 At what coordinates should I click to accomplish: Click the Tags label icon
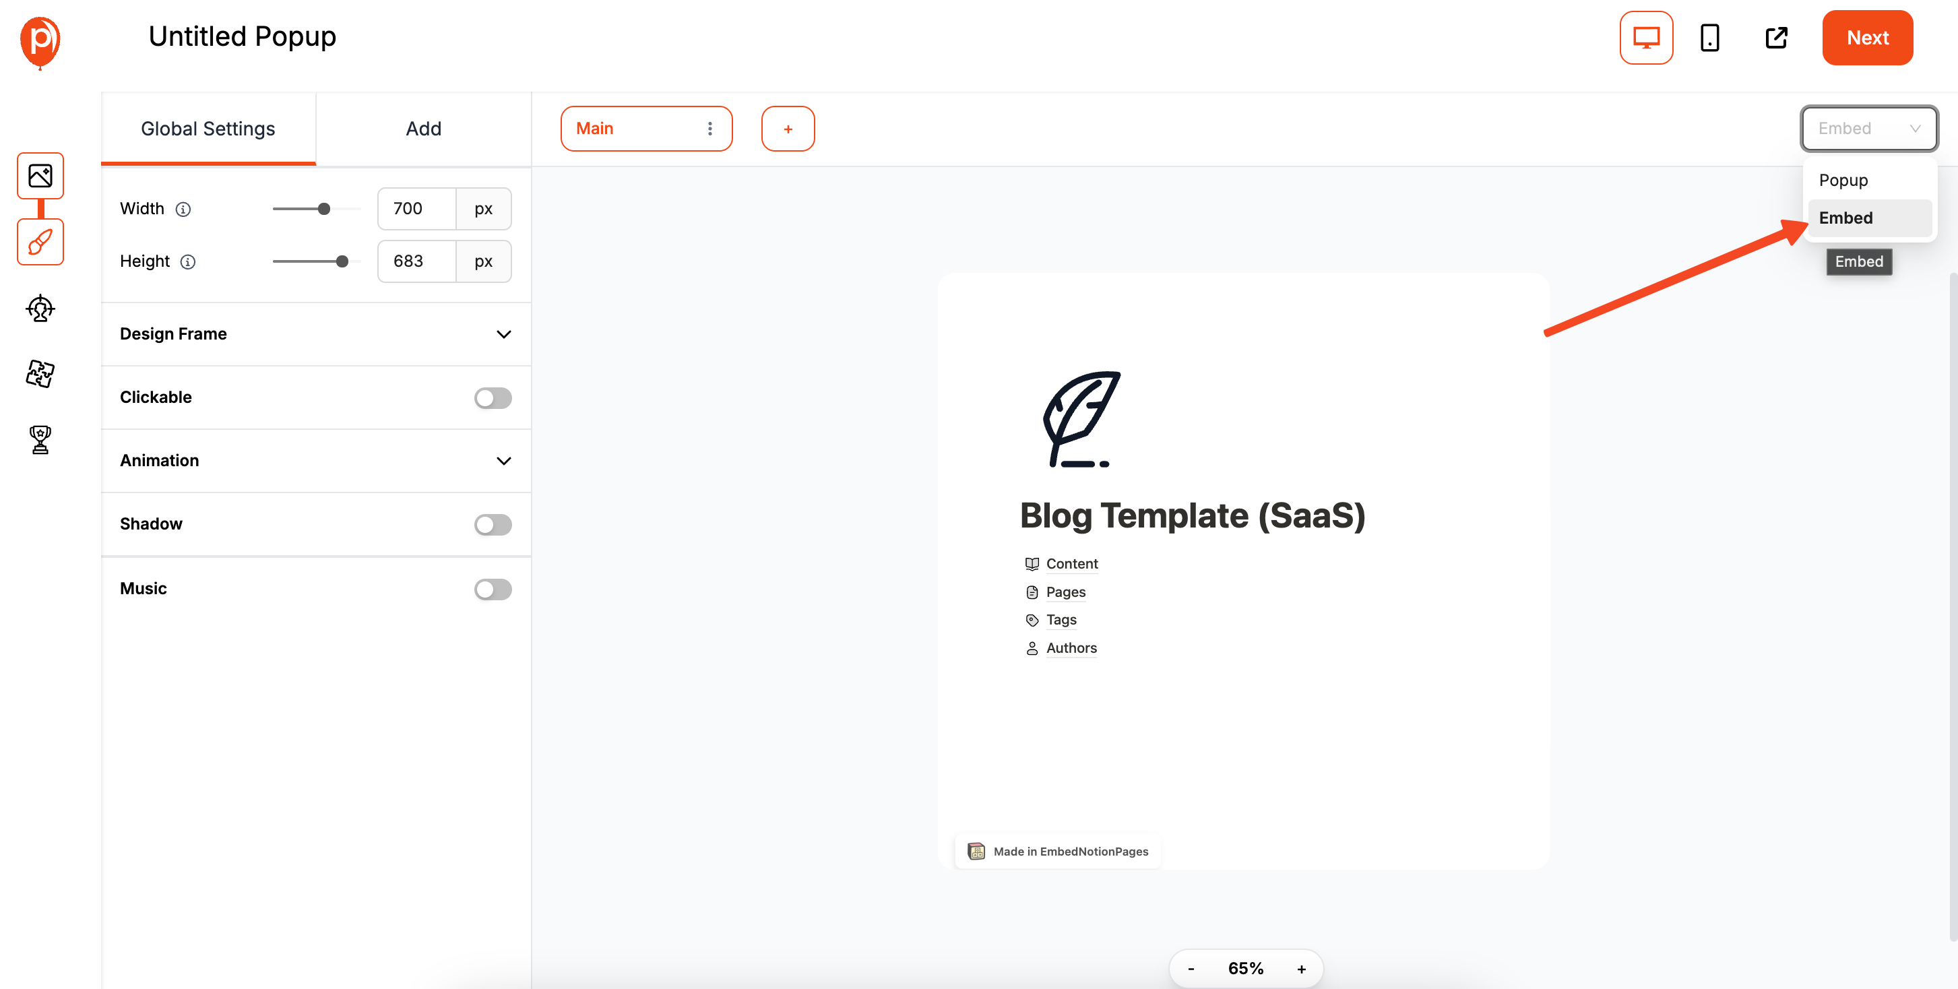pos(1032,620)
